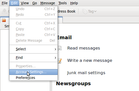Viewport: 139px width, 91px height.
Task: Click the Write a new message link
Action: [x=90, y=61]
